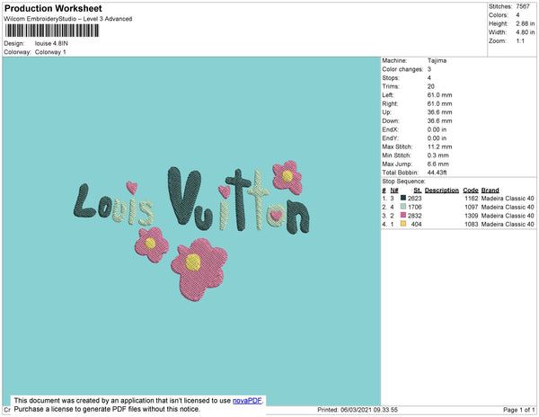This screenshot has height=417, width=539.
Task: Click the height value 2.88 in
Action: tap(525, 23)
